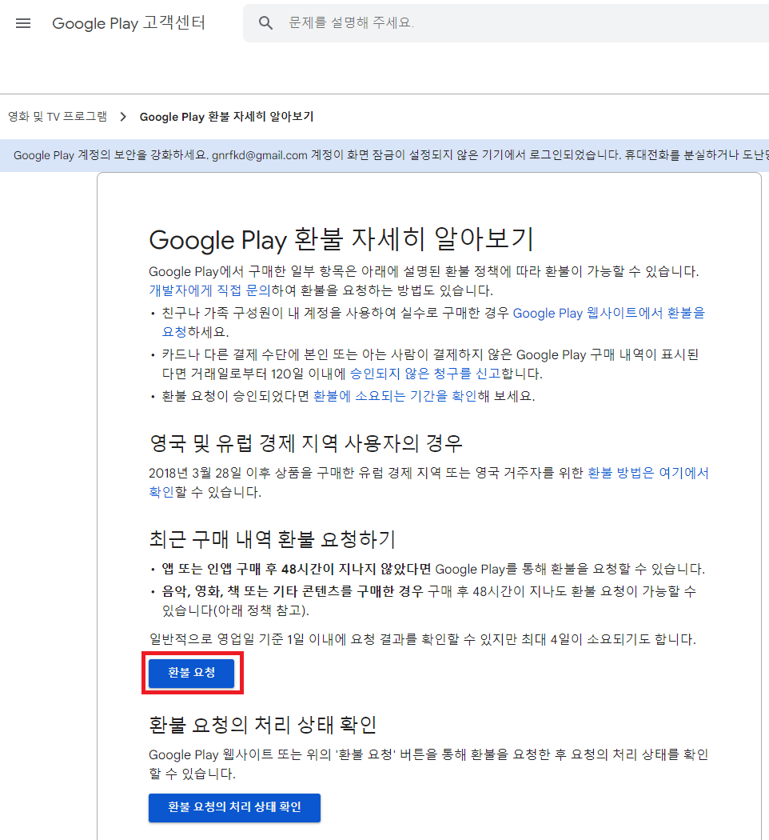The height and width of the screenshot is (840, 769).
Task: Click the sentence beginning '일반적으로 영업일 기준 1일 이내에'
Action: coord(422,639)
